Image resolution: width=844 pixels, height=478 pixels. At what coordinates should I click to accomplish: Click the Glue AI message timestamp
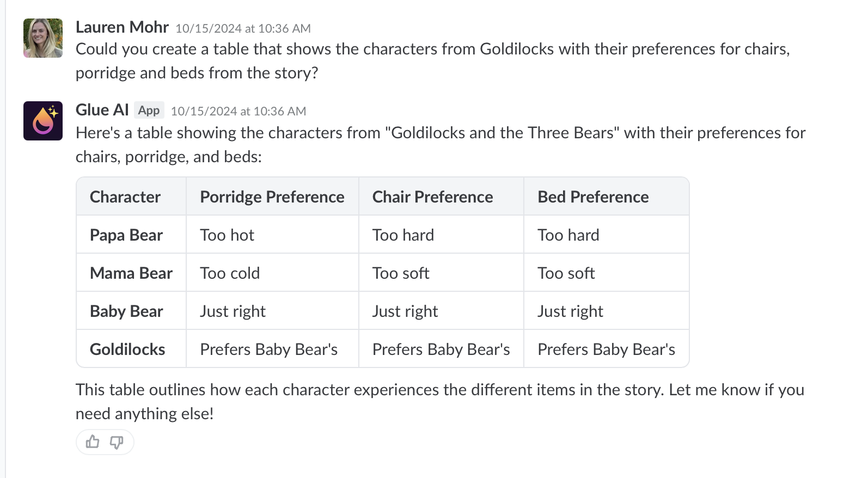[x=238, y=111]
